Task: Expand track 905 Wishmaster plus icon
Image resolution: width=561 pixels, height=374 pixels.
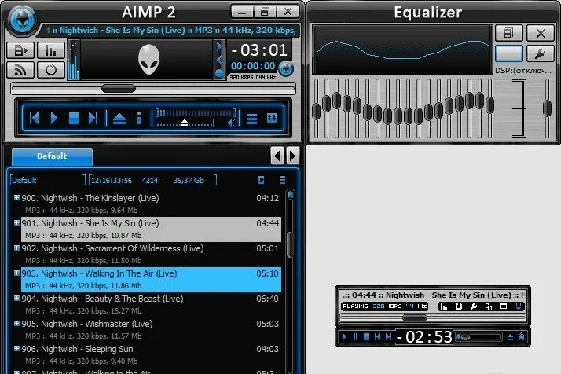Action: pos(16,323)
